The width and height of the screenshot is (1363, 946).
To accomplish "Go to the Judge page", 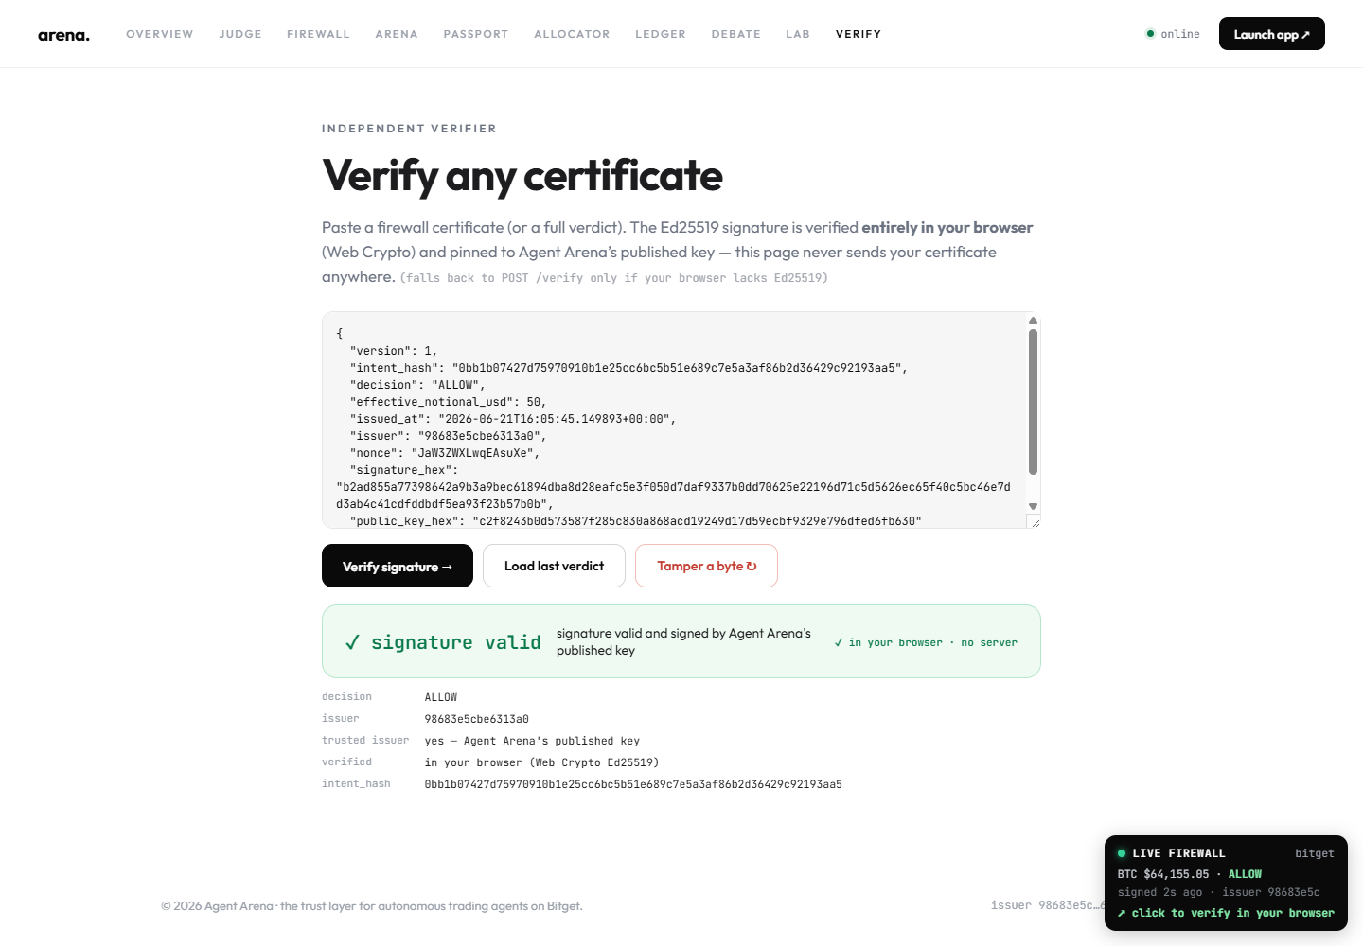I will [x=240, y=34].
